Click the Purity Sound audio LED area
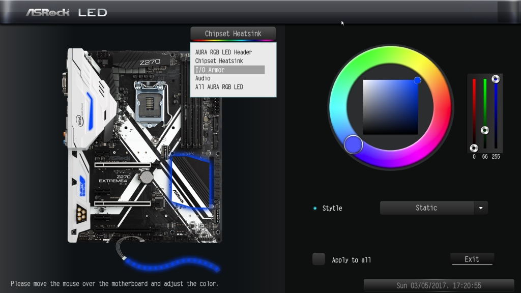 (82, 186)
